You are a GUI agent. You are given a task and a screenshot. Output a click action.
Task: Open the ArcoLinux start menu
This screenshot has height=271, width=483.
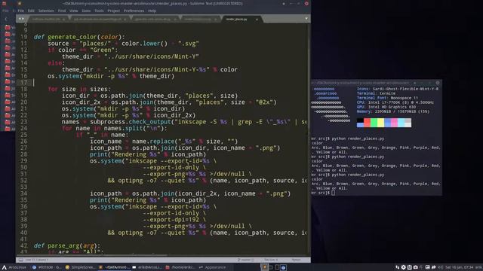click(x=14, y=267)
